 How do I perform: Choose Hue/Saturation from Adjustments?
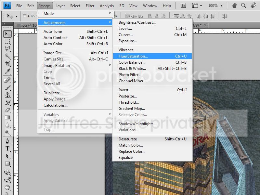click(152, 56)
